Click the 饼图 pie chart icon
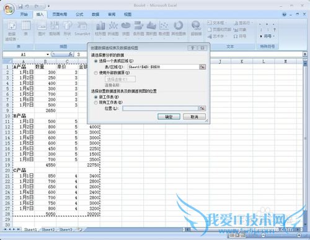Screen dimensions: 310x240 click(126, 29)
